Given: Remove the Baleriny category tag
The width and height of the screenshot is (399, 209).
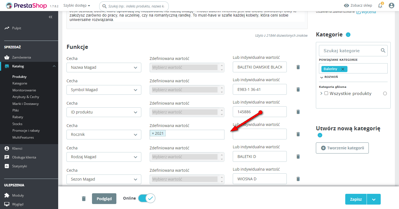Looking at the screenshot, I should pyautogui.click(x=343, y=69).
